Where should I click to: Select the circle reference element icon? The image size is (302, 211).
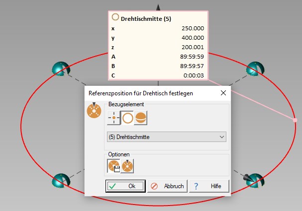(127, 118)
